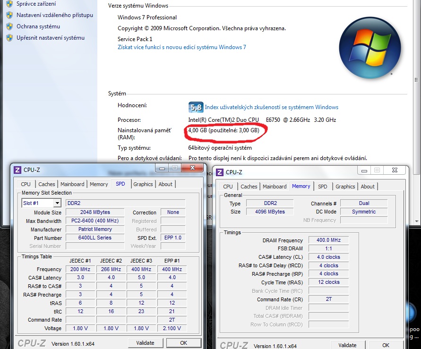Click Cycle Time value 12 clocks
421x349 pixels.
point(329,282)
